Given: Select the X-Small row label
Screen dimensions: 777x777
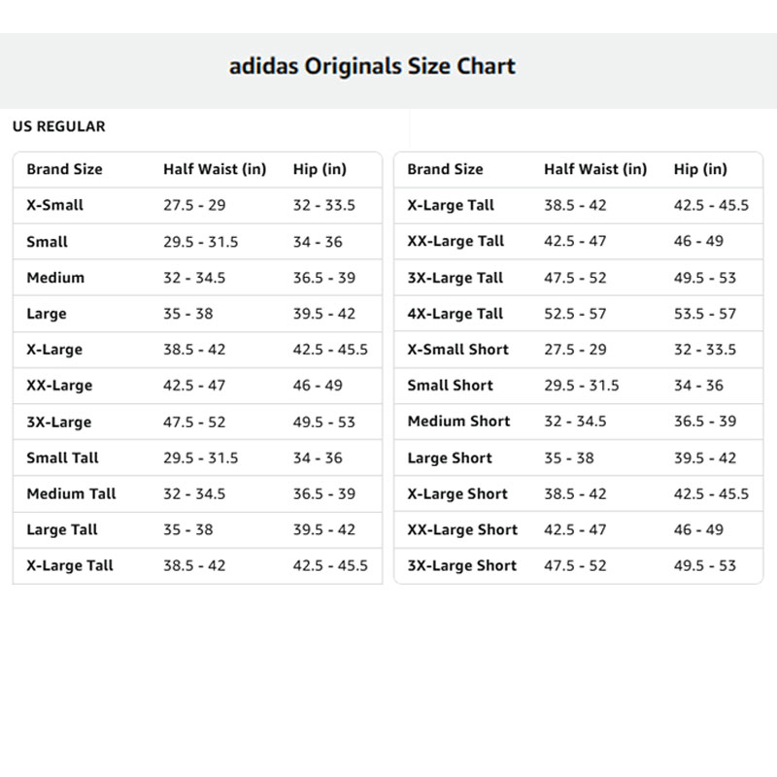Looking at the screenshot, I should [x=55, y=205].
